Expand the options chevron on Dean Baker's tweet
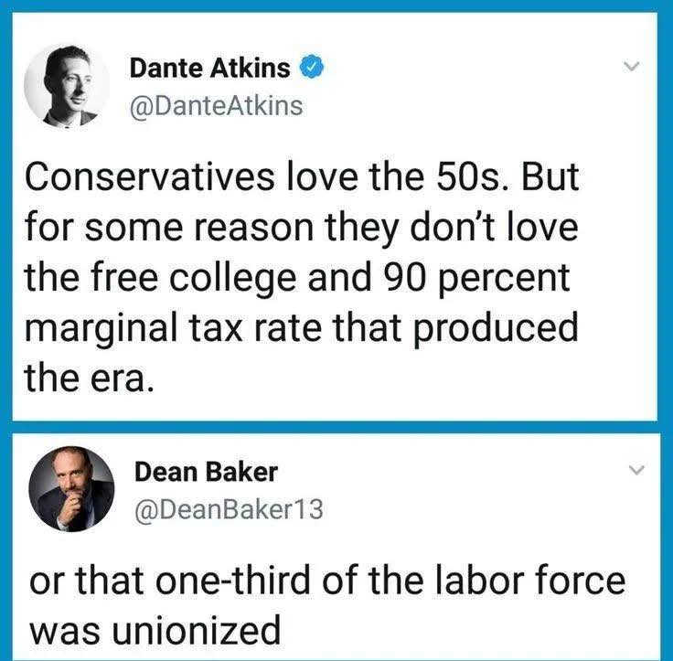 click(x=638, y=471)
